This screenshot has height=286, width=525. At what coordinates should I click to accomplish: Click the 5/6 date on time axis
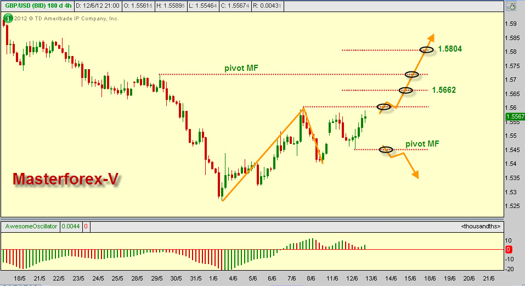[253, 278]
